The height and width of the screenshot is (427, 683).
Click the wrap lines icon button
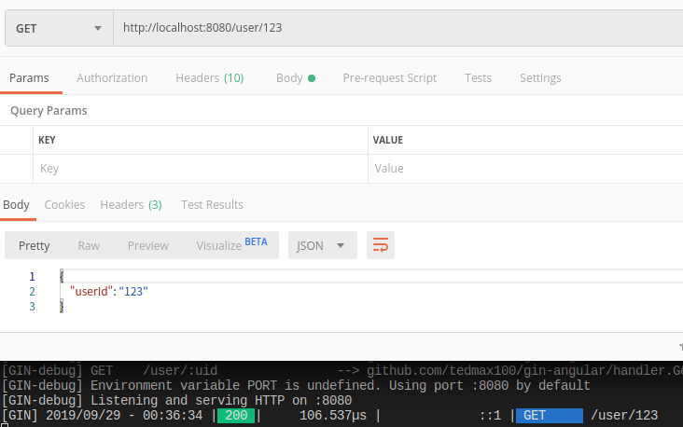(381, 245)
